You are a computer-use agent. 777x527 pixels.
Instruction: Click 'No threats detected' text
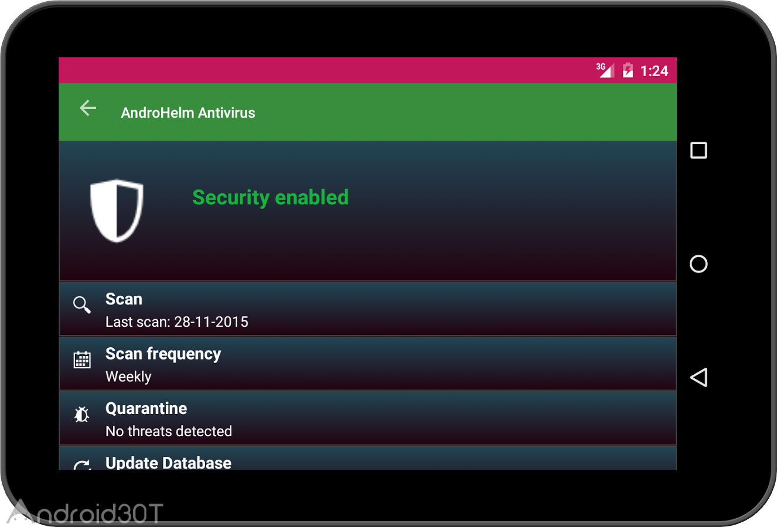point(169,432)
